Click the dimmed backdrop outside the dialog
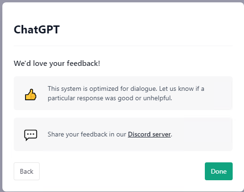244x192 pixels. 1,94
